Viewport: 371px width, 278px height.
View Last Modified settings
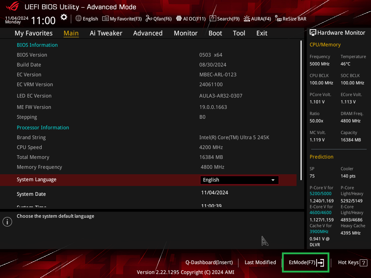[260, 262]
